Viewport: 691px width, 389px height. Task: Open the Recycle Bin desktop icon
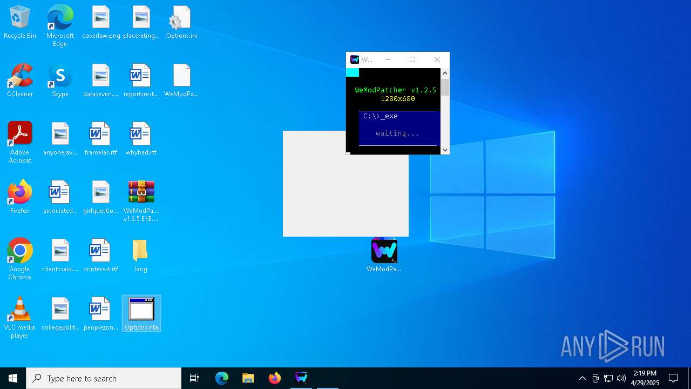click(x=20, y=22)
